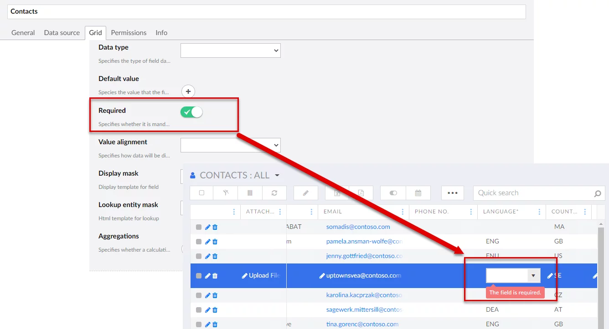Open the Data type dropdown

click(230, 51)
